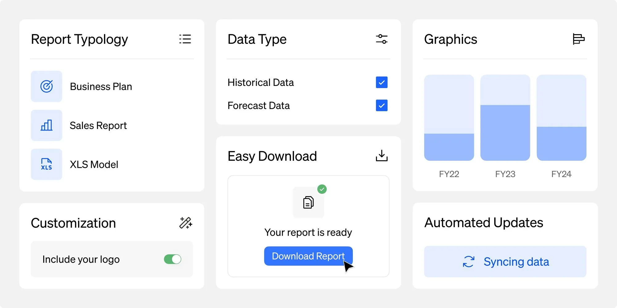
Task: Click the FY24 label under the chart
Action: [x=561, y=174]
